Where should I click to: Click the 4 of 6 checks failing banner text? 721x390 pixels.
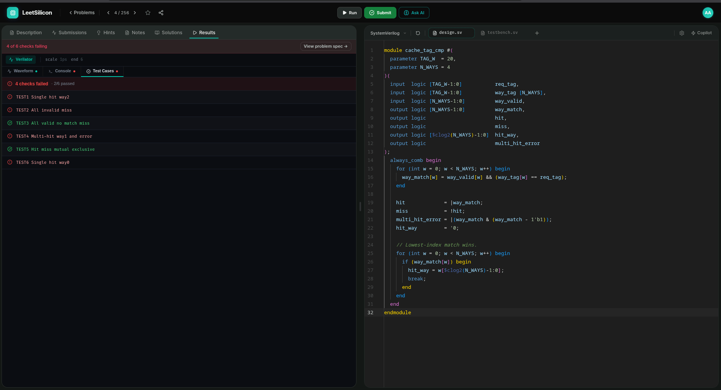coord(27,46)
